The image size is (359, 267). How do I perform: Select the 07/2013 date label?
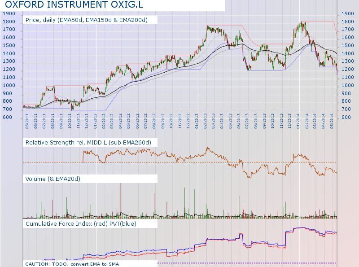point(247,121)
